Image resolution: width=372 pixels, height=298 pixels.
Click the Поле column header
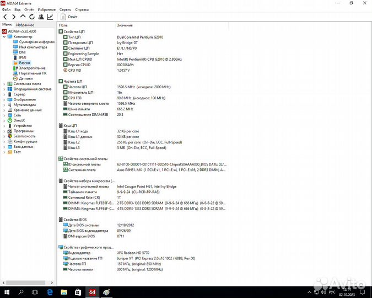pos(87,25)
